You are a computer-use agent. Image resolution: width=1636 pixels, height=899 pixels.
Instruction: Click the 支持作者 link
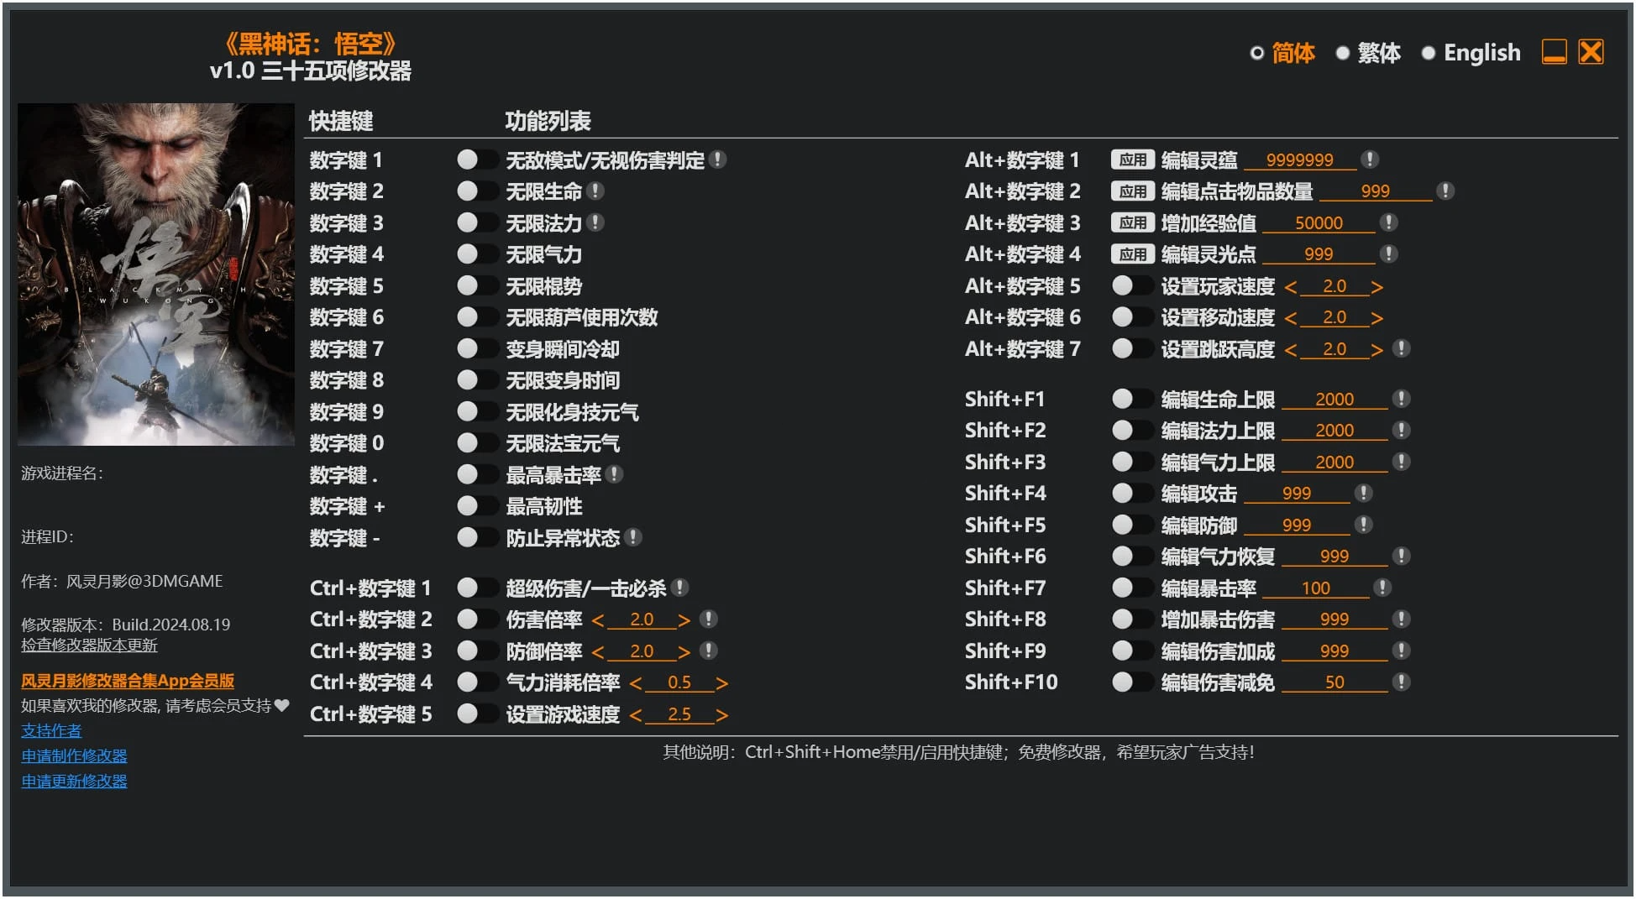tap(50, 730)
